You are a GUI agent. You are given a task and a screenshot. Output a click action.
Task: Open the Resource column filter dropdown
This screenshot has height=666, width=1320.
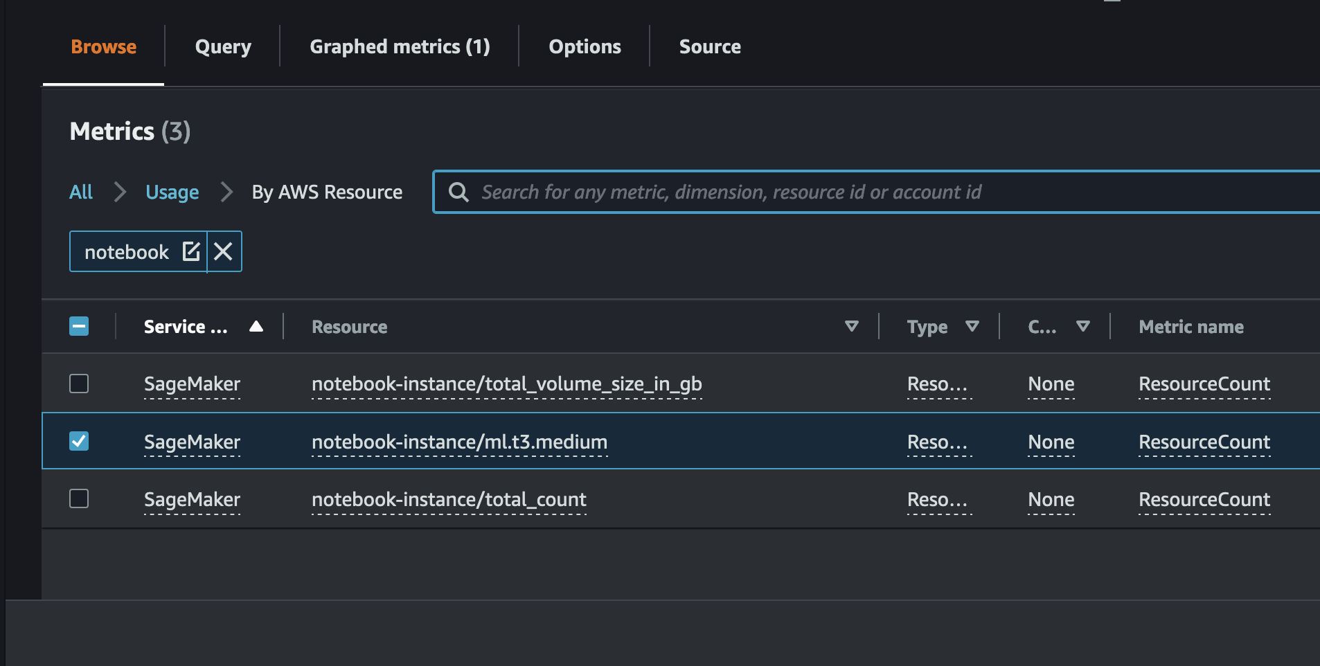click(x=851, y=326)
